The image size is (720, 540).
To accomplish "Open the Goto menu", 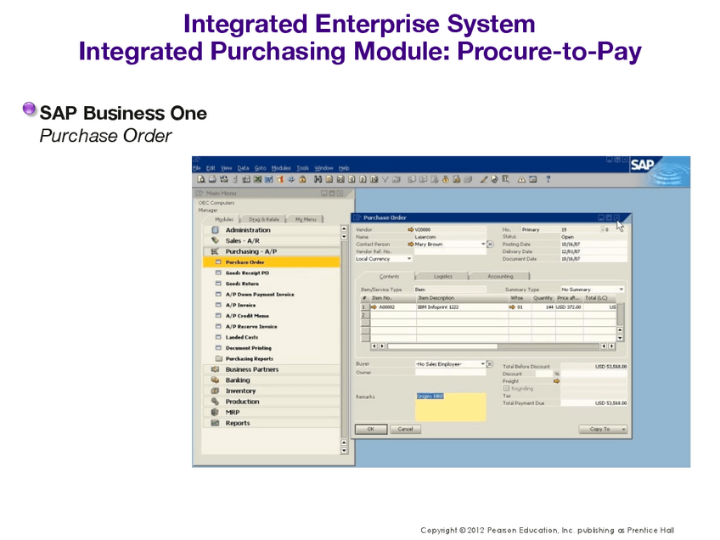I will tap(261, 168).
